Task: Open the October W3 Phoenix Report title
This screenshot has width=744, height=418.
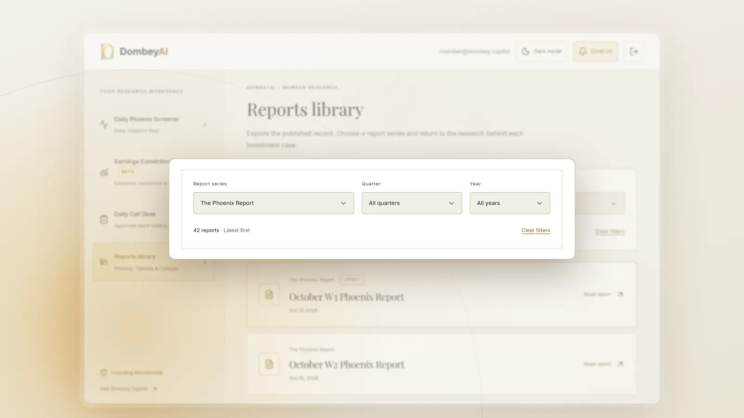Action: (346, 297)
